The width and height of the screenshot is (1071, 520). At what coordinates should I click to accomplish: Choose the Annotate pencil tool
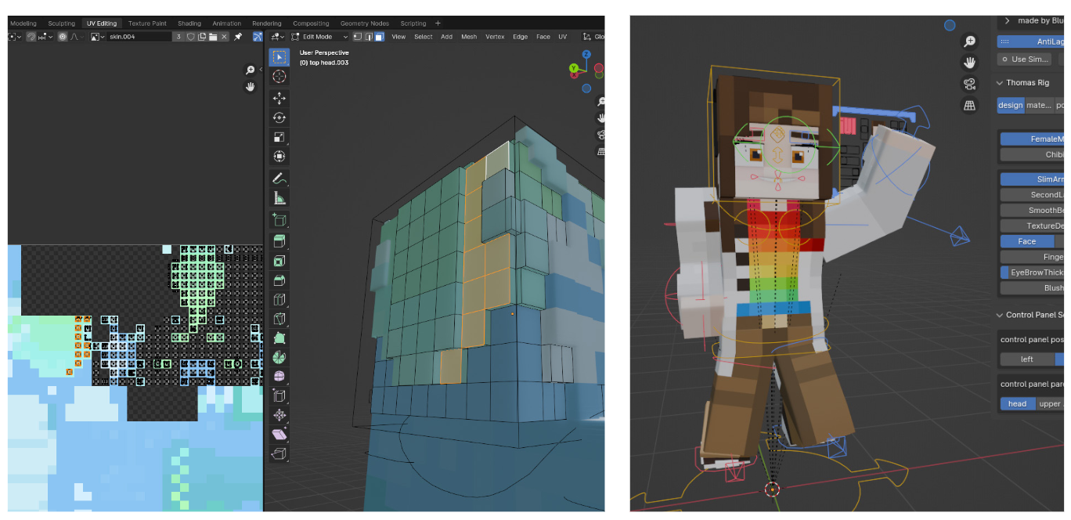(279, 179)
